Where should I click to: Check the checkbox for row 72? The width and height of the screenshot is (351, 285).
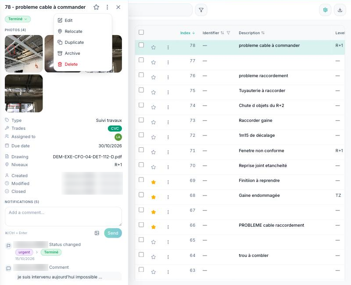141,135
